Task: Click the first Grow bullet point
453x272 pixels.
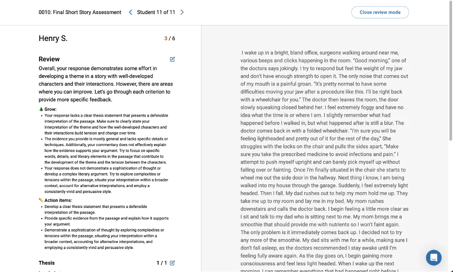Action: pos(103,123)
